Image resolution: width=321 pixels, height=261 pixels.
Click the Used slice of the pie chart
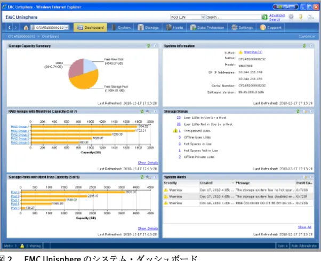[77, 68]
